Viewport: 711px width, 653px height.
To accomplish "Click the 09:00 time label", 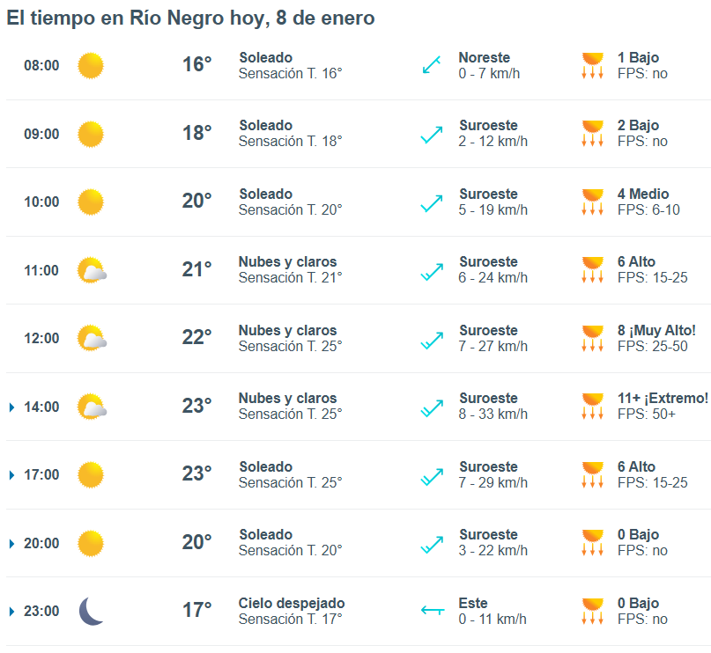I will pos(41,134).
